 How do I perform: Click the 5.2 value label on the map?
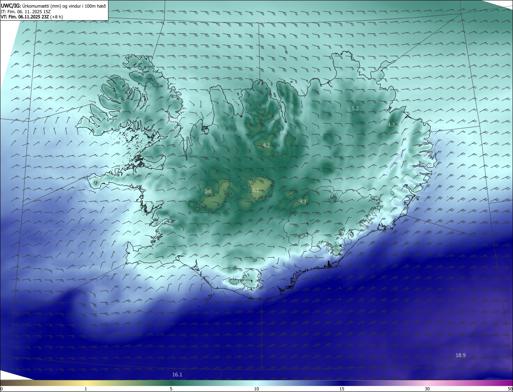click(x=355, y=108)
